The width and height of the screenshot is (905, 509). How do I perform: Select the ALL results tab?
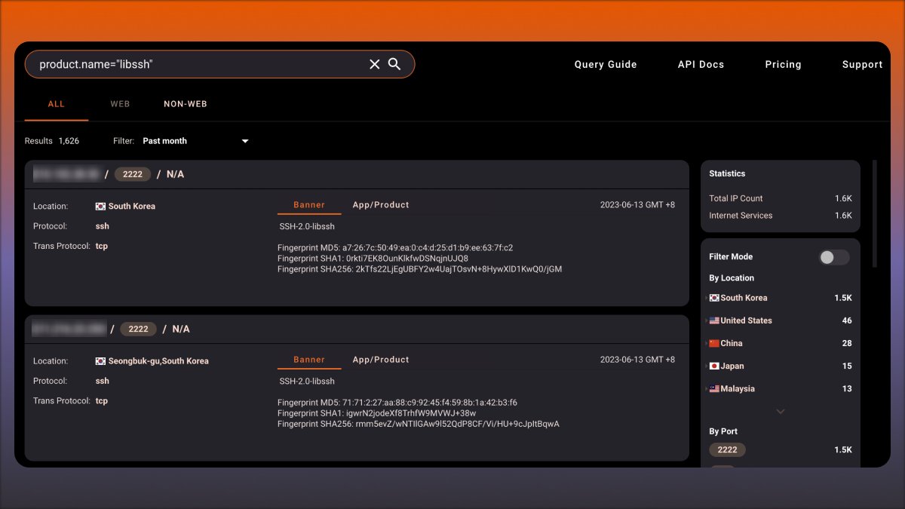[57, 104]
